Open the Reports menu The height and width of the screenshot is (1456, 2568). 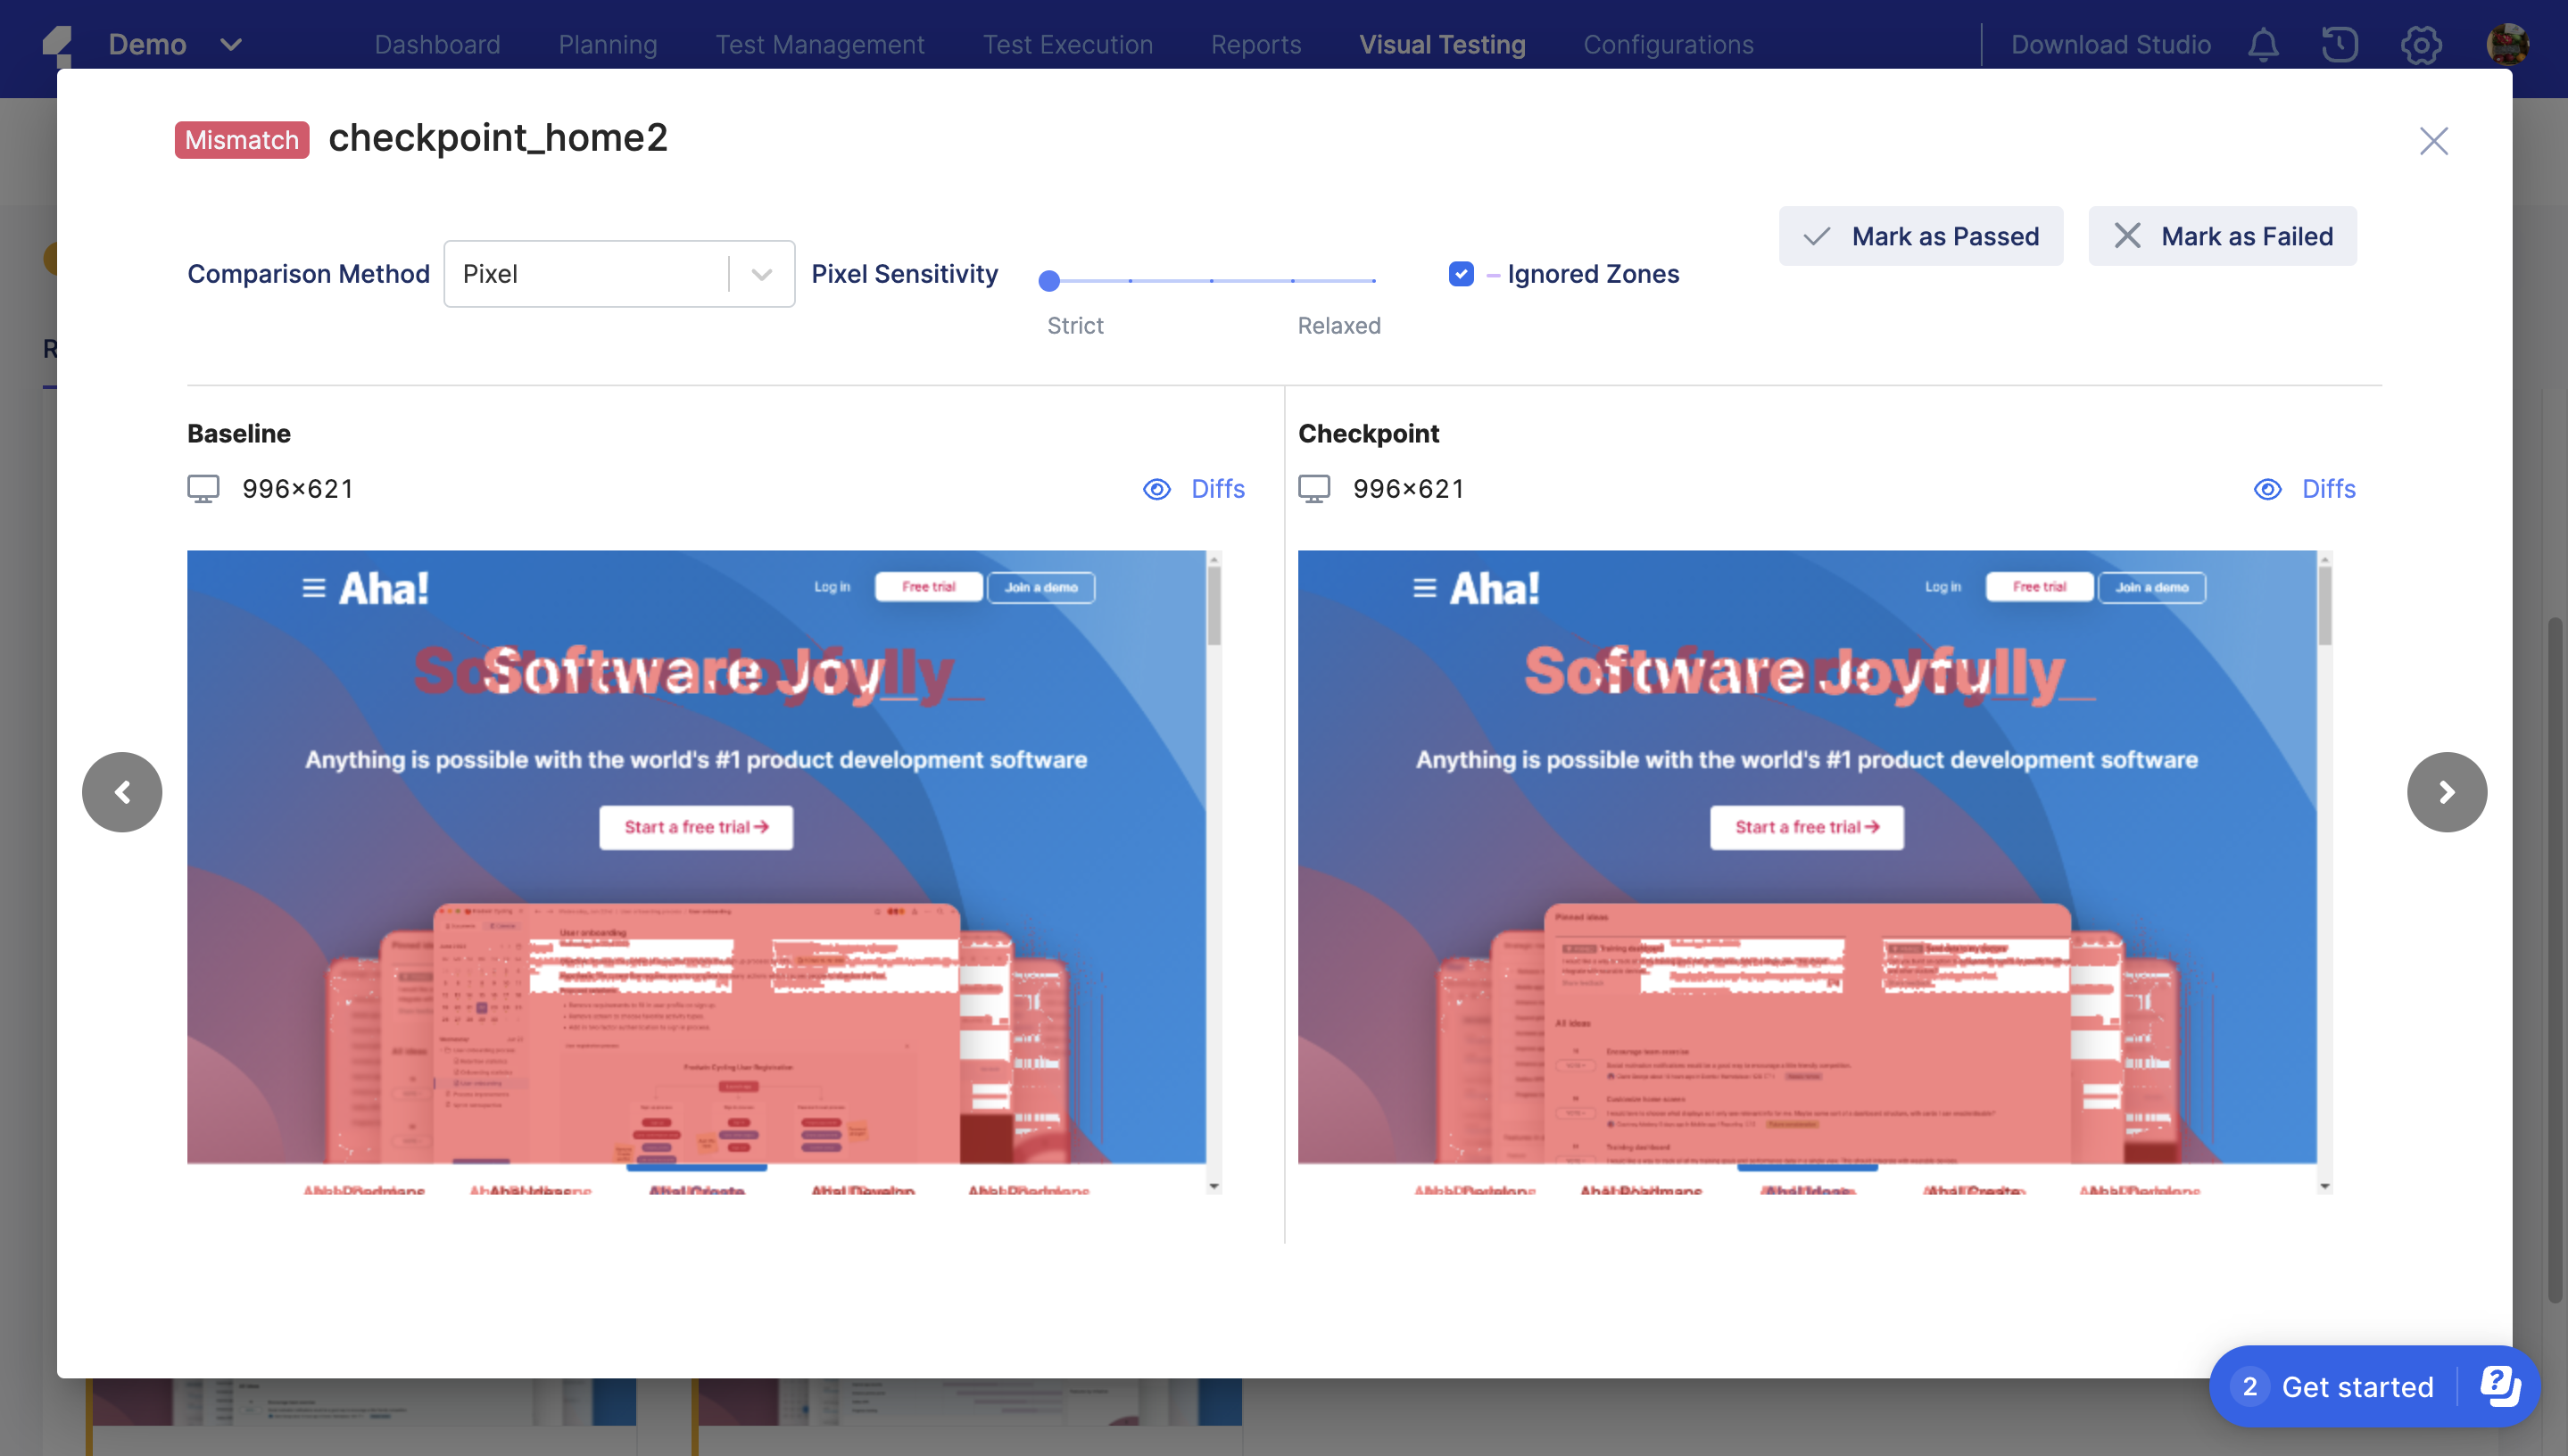click(x=1256, y=45)
